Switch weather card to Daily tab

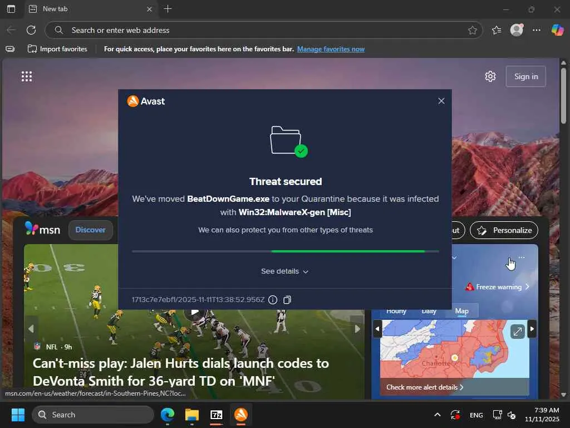[x=429, y=312]
